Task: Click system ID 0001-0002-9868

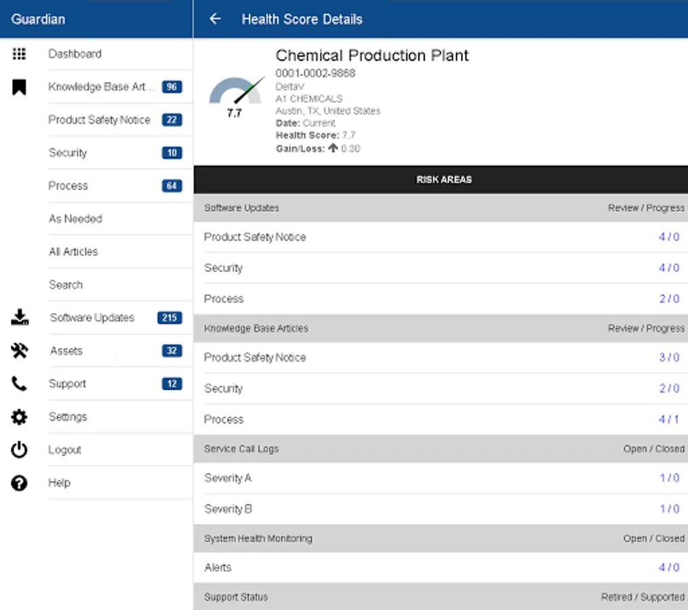Action: point(315,73)
